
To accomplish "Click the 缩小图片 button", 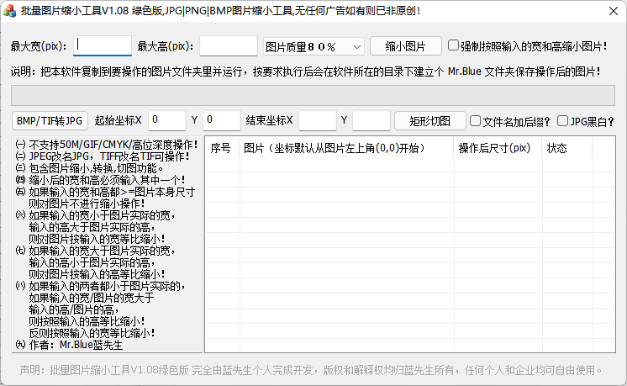I will 405,46.
